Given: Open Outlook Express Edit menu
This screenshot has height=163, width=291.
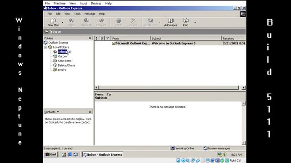Looking at the screenshot, I should click(58, 14).
